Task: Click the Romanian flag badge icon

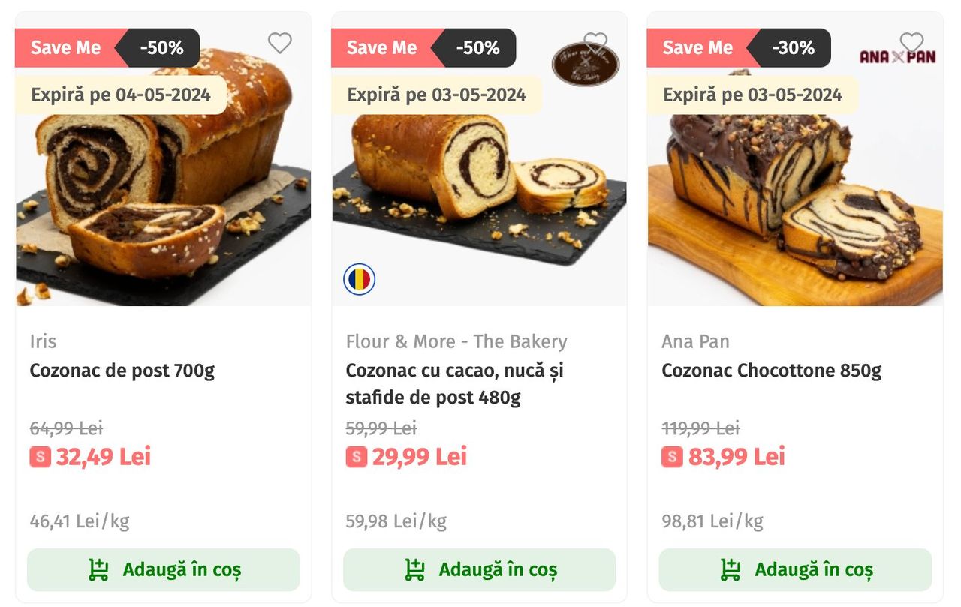Action: [360, 280]
